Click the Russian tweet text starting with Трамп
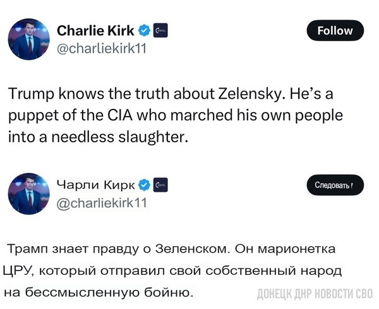 point(172,269)
